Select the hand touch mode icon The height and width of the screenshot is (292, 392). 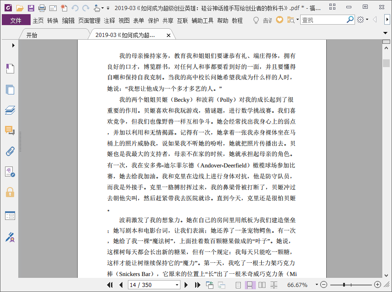pos(97,8)
